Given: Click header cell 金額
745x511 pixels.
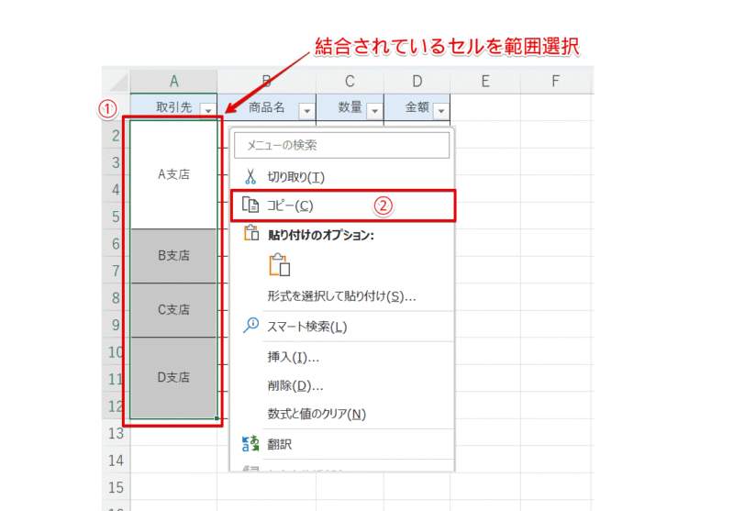Looking at the screenshot, I should click(x=417, y=106).
